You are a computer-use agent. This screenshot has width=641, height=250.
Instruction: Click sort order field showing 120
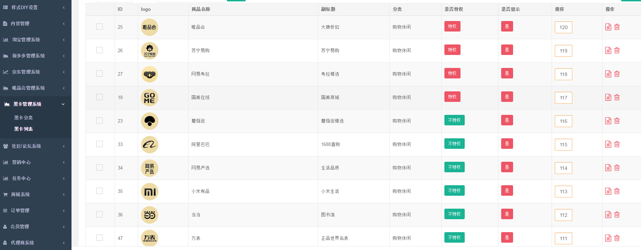(564, 27)
